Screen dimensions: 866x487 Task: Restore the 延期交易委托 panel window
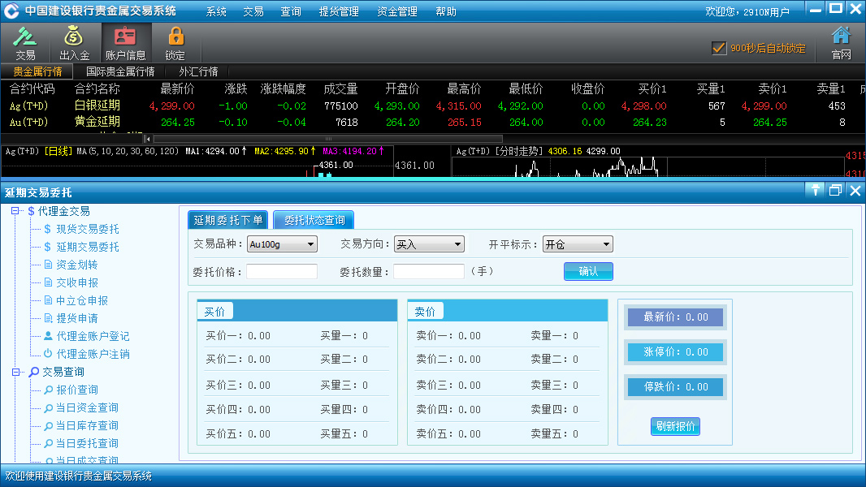pos(836,191)
